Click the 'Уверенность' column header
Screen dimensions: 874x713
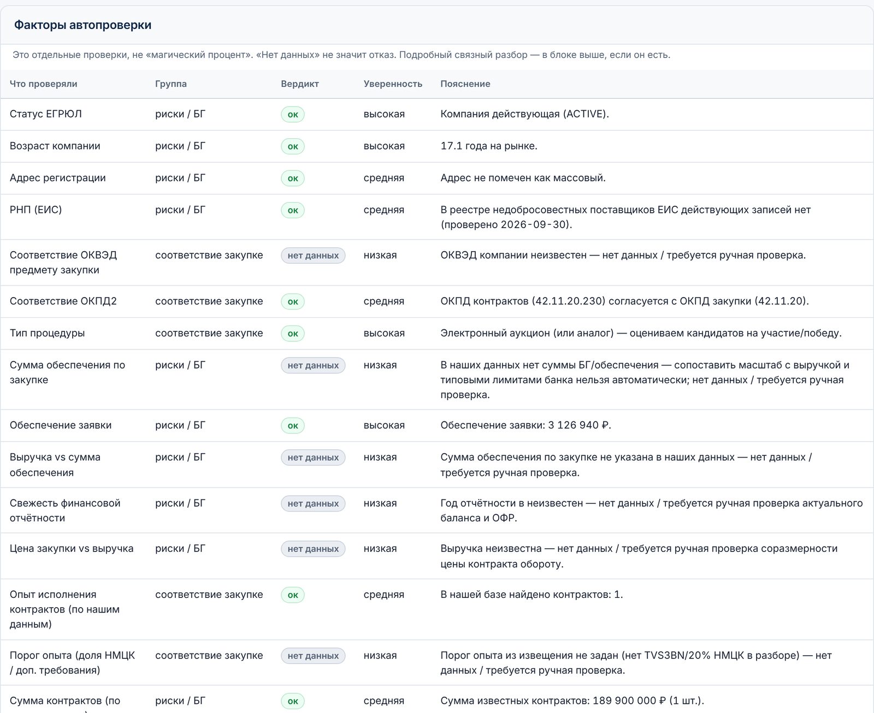click(x=393, y=84)
